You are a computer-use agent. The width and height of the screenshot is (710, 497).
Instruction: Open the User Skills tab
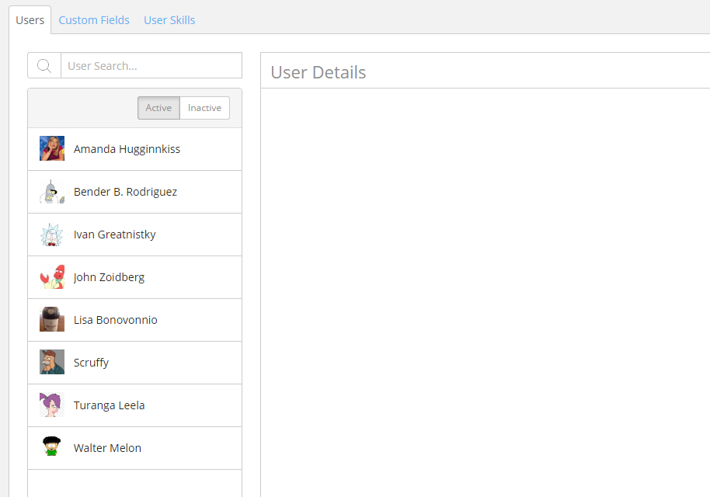(169, 19)
